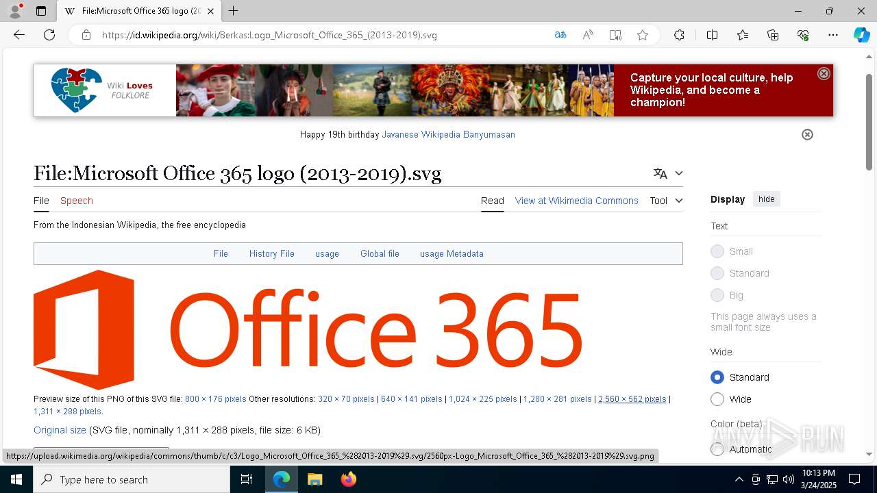Enter Immersive Reader mode
This screenshot has width=877, height=493.
pos(615,35)
